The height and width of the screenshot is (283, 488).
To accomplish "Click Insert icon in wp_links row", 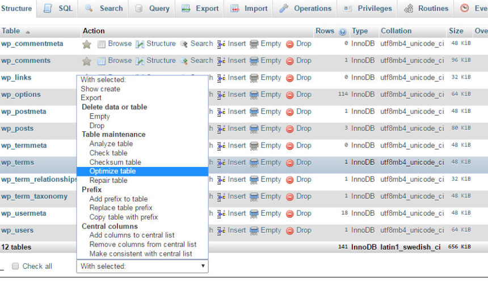I will 221,78.
